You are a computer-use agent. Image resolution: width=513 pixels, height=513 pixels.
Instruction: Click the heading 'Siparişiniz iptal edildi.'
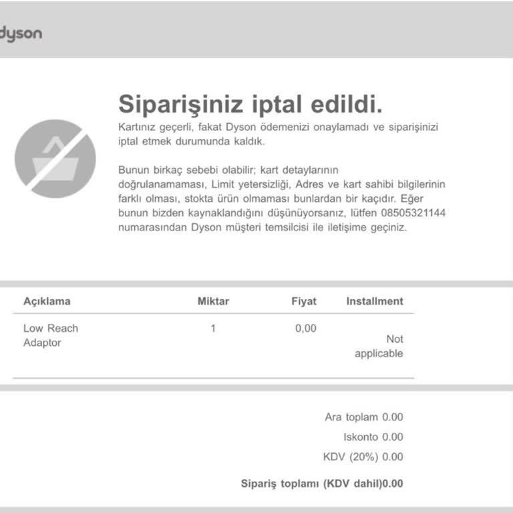click(250, 105)
